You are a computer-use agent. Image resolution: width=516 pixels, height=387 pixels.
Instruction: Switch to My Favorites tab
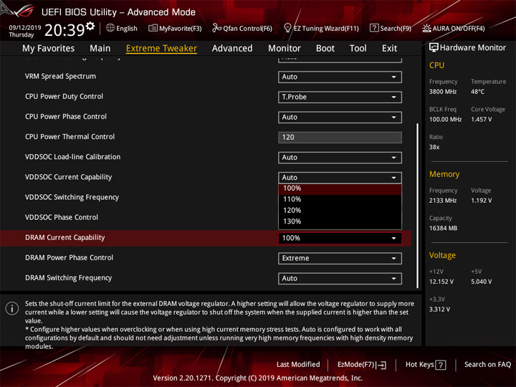(49, 49)
